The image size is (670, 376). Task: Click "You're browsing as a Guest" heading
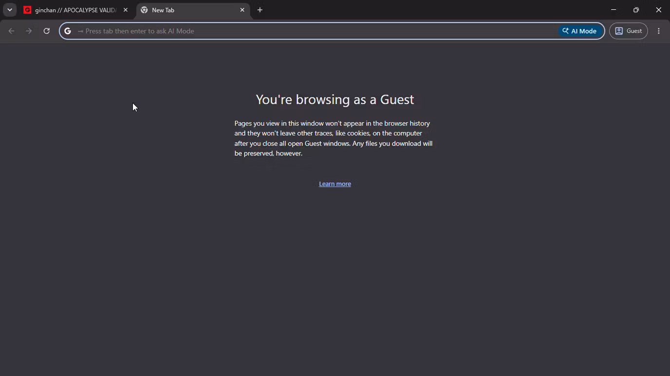(335, 99)
